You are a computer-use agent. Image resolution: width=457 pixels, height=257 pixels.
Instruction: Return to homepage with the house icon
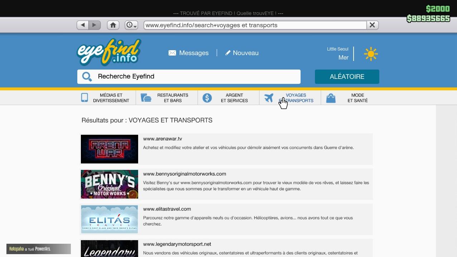pyautogui.click(x=113, y=25)
